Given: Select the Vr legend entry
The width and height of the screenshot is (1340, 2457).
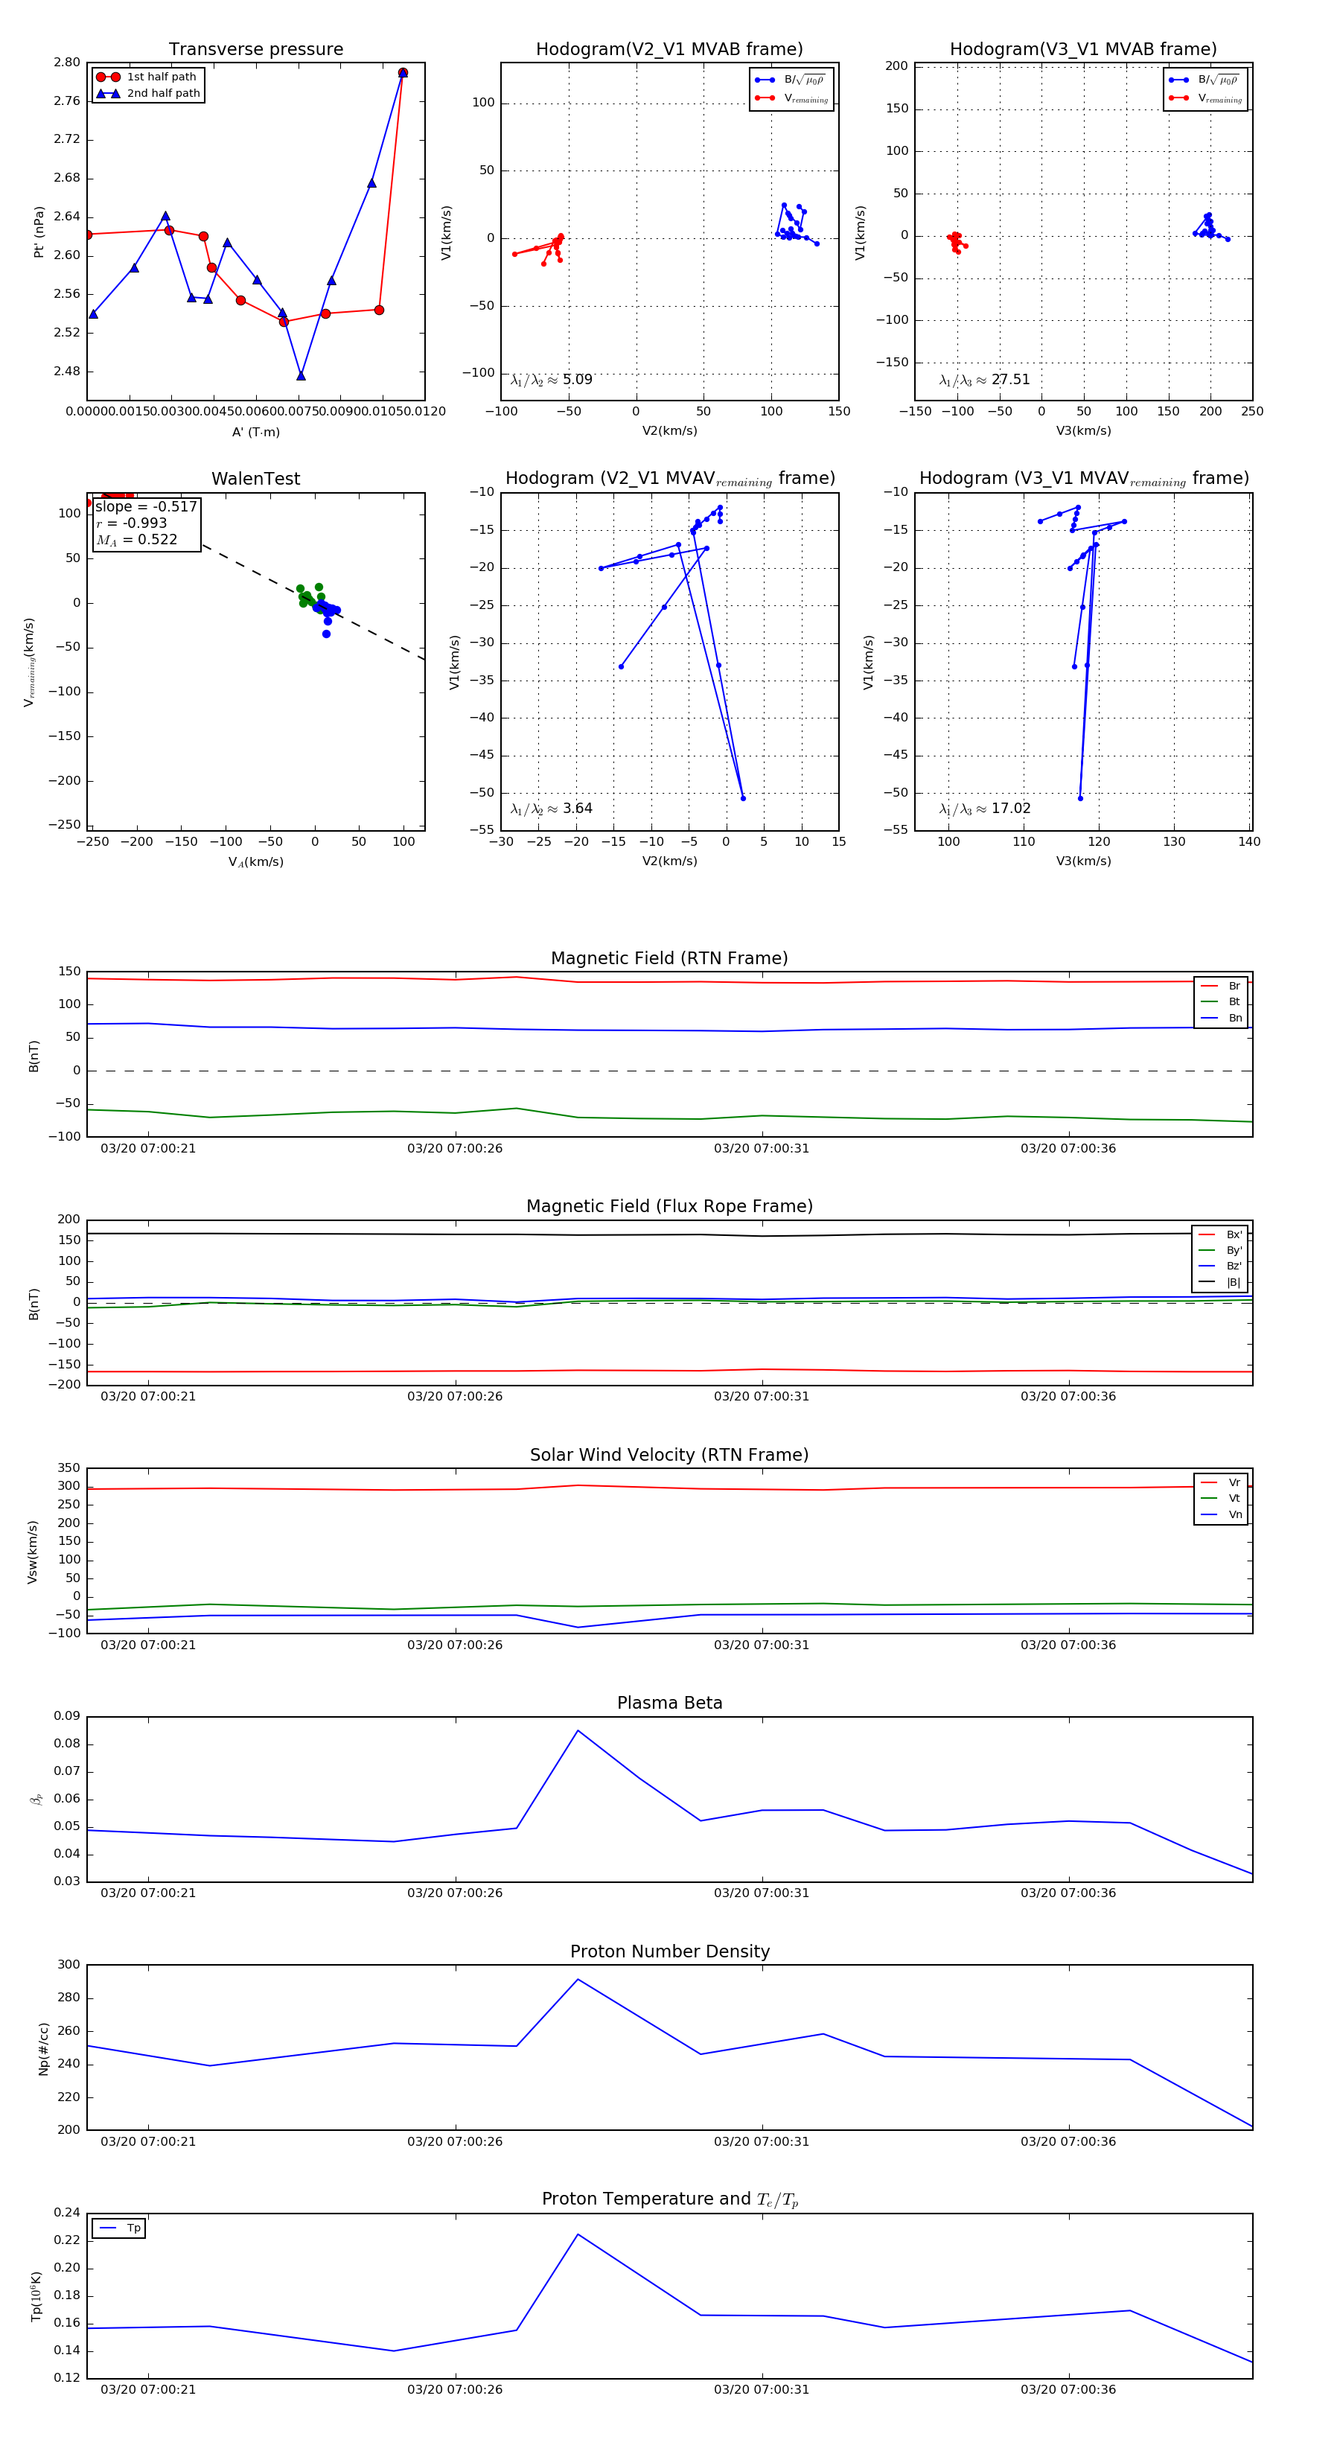Looking at the screenshot, I should (1221, 1483).
